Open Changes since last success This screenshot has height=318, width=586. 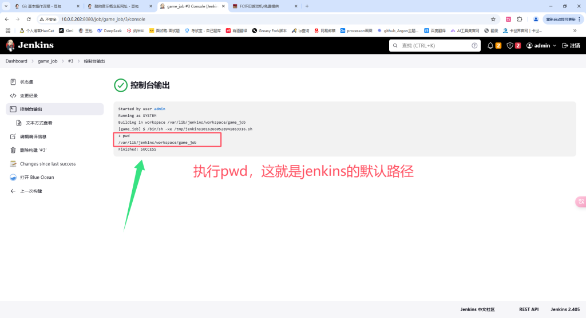pos(47,164)
